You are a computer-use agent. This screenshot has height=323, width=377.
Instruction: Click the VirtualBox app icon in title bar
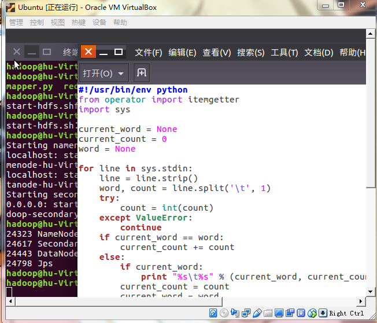10,8
